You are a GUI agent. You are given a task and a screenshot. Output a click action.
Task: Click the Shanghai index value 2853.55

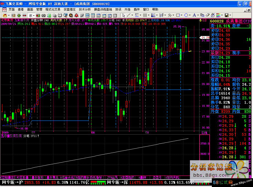(32, 182)
